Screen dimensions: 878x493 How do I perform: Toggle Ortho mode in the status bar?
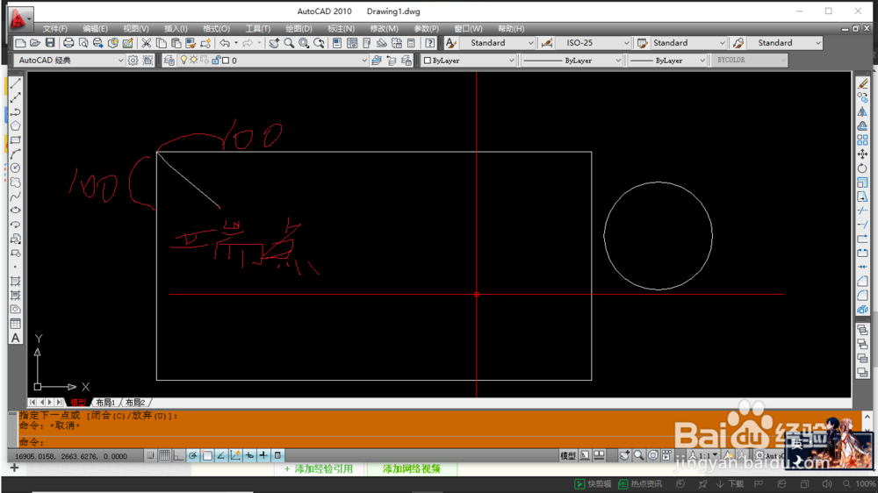[x=178, y=455]
